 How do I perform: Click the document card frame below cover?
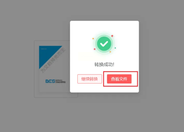click(x=56, y=95)
